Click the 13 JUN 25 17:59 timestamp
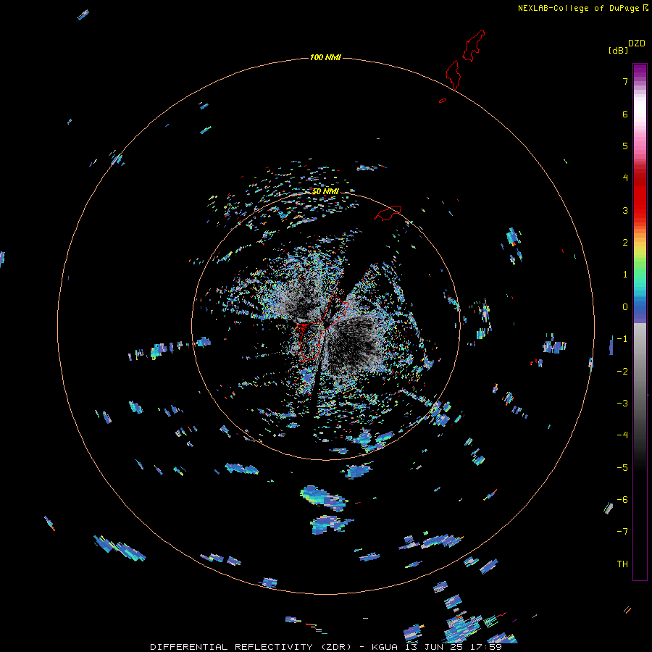 454,647
